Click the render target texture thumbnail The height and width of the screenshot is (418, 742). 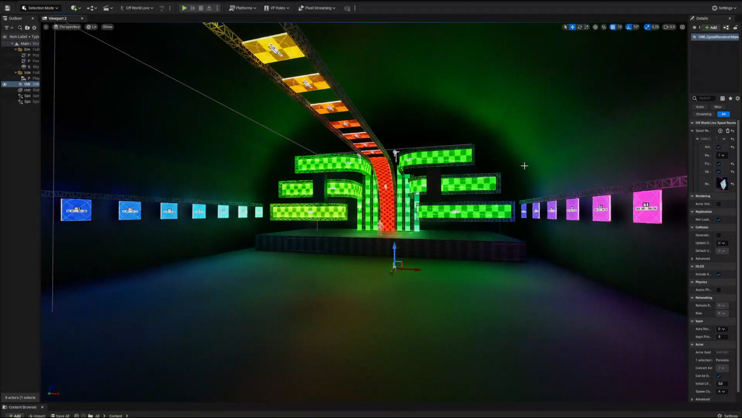tap(722, 184)
